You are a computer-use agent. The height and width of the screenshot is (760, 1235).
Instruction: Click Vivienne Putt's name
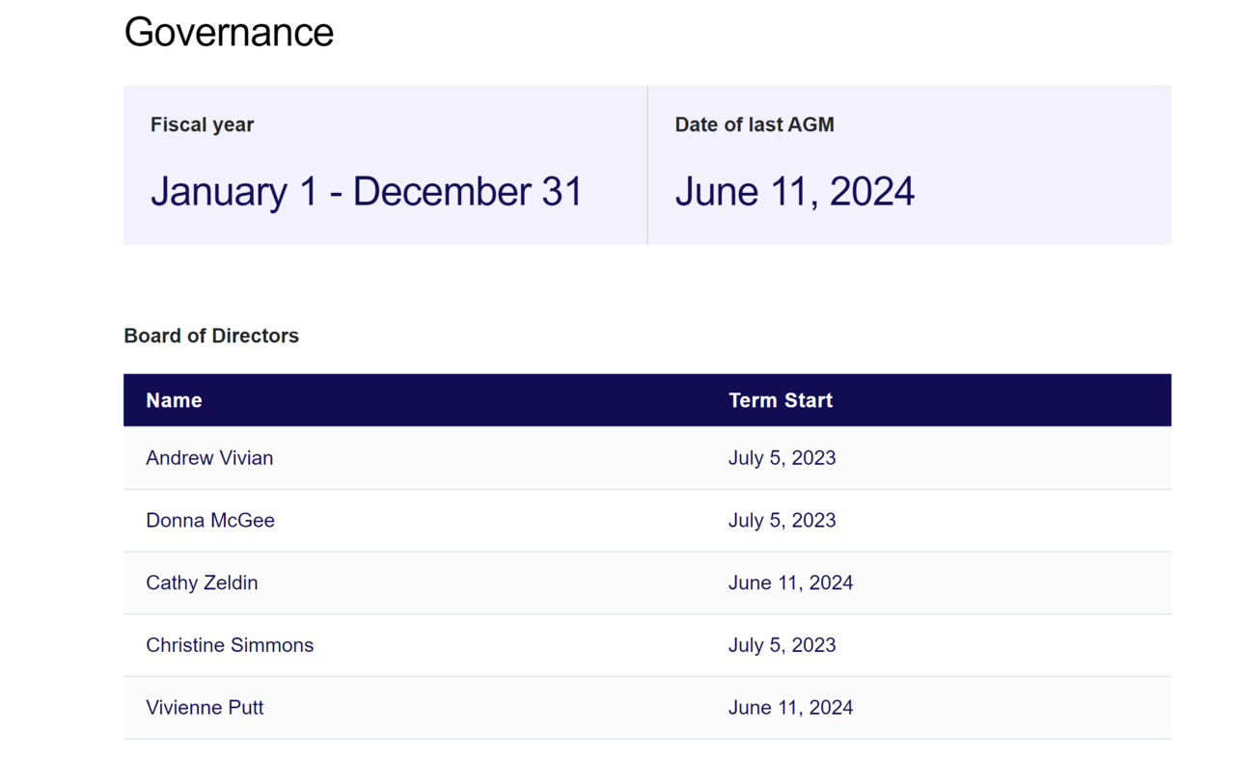click(x=205, y=708)
